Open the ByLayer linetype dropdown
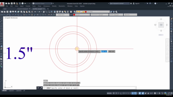This screenshot has width=173, height=97. [x=99, y=15]
